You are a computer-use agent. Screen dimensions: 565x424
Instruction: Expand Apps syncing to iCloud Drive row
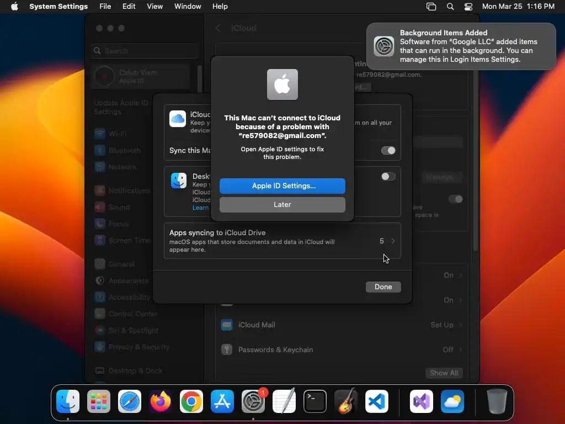click(282, 241)
